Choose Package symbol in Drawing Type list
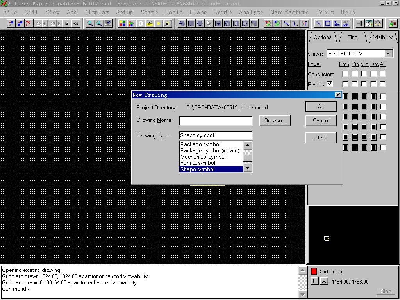The width and height of the screenshot is (400, 300). pyautogui.click(x=200, y=144)
